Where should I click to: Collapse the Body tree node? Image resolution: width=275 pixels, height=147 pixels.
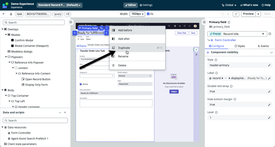click(x=2, y=90)
